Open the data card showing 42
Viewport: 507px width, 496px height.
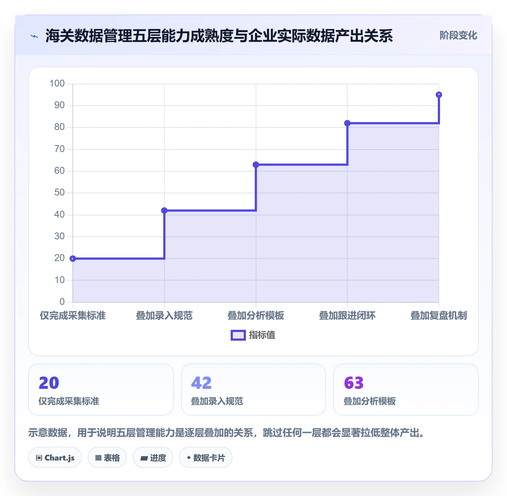(253, 390)
